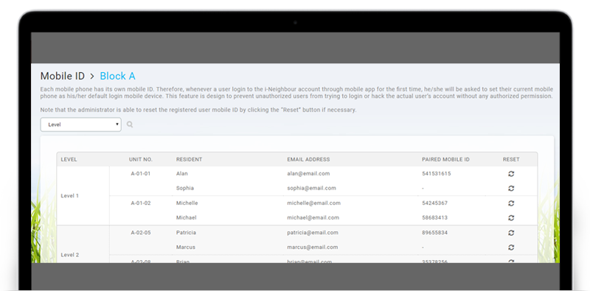Click the RESIDENT column header
Viewport: 590px width, 291px height.
(x=190, y=159)
